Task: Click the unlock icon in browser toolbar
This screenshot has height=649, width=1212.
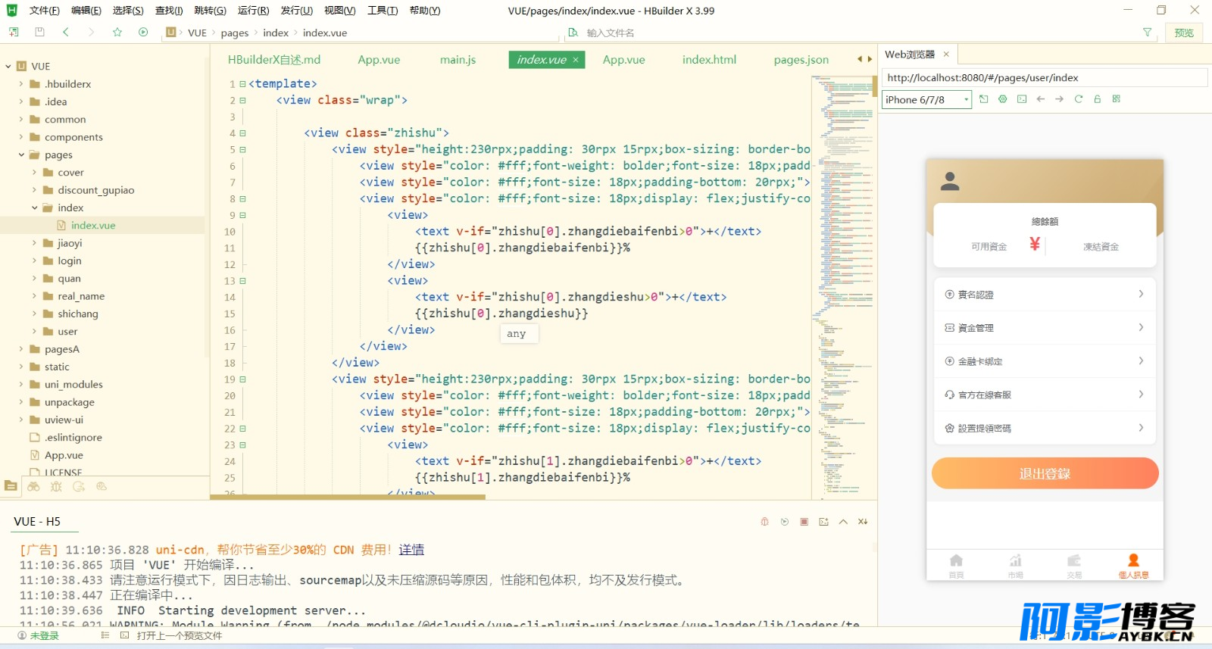Action: [x=1097, y=99]
